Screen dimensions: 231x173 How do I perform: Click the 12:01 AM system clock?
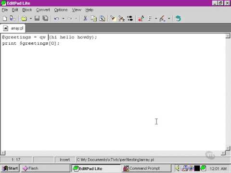point(218,169)
